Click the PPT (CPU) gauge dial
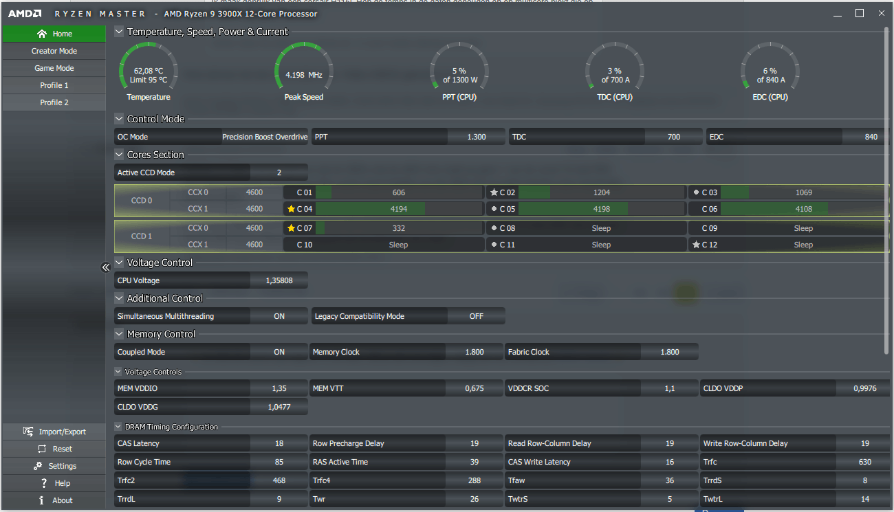This screenshot has width=894, height=512. 459,68
